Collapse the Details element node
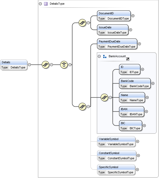Viewport: 159px width, 178px height. [x=29, y=65]
